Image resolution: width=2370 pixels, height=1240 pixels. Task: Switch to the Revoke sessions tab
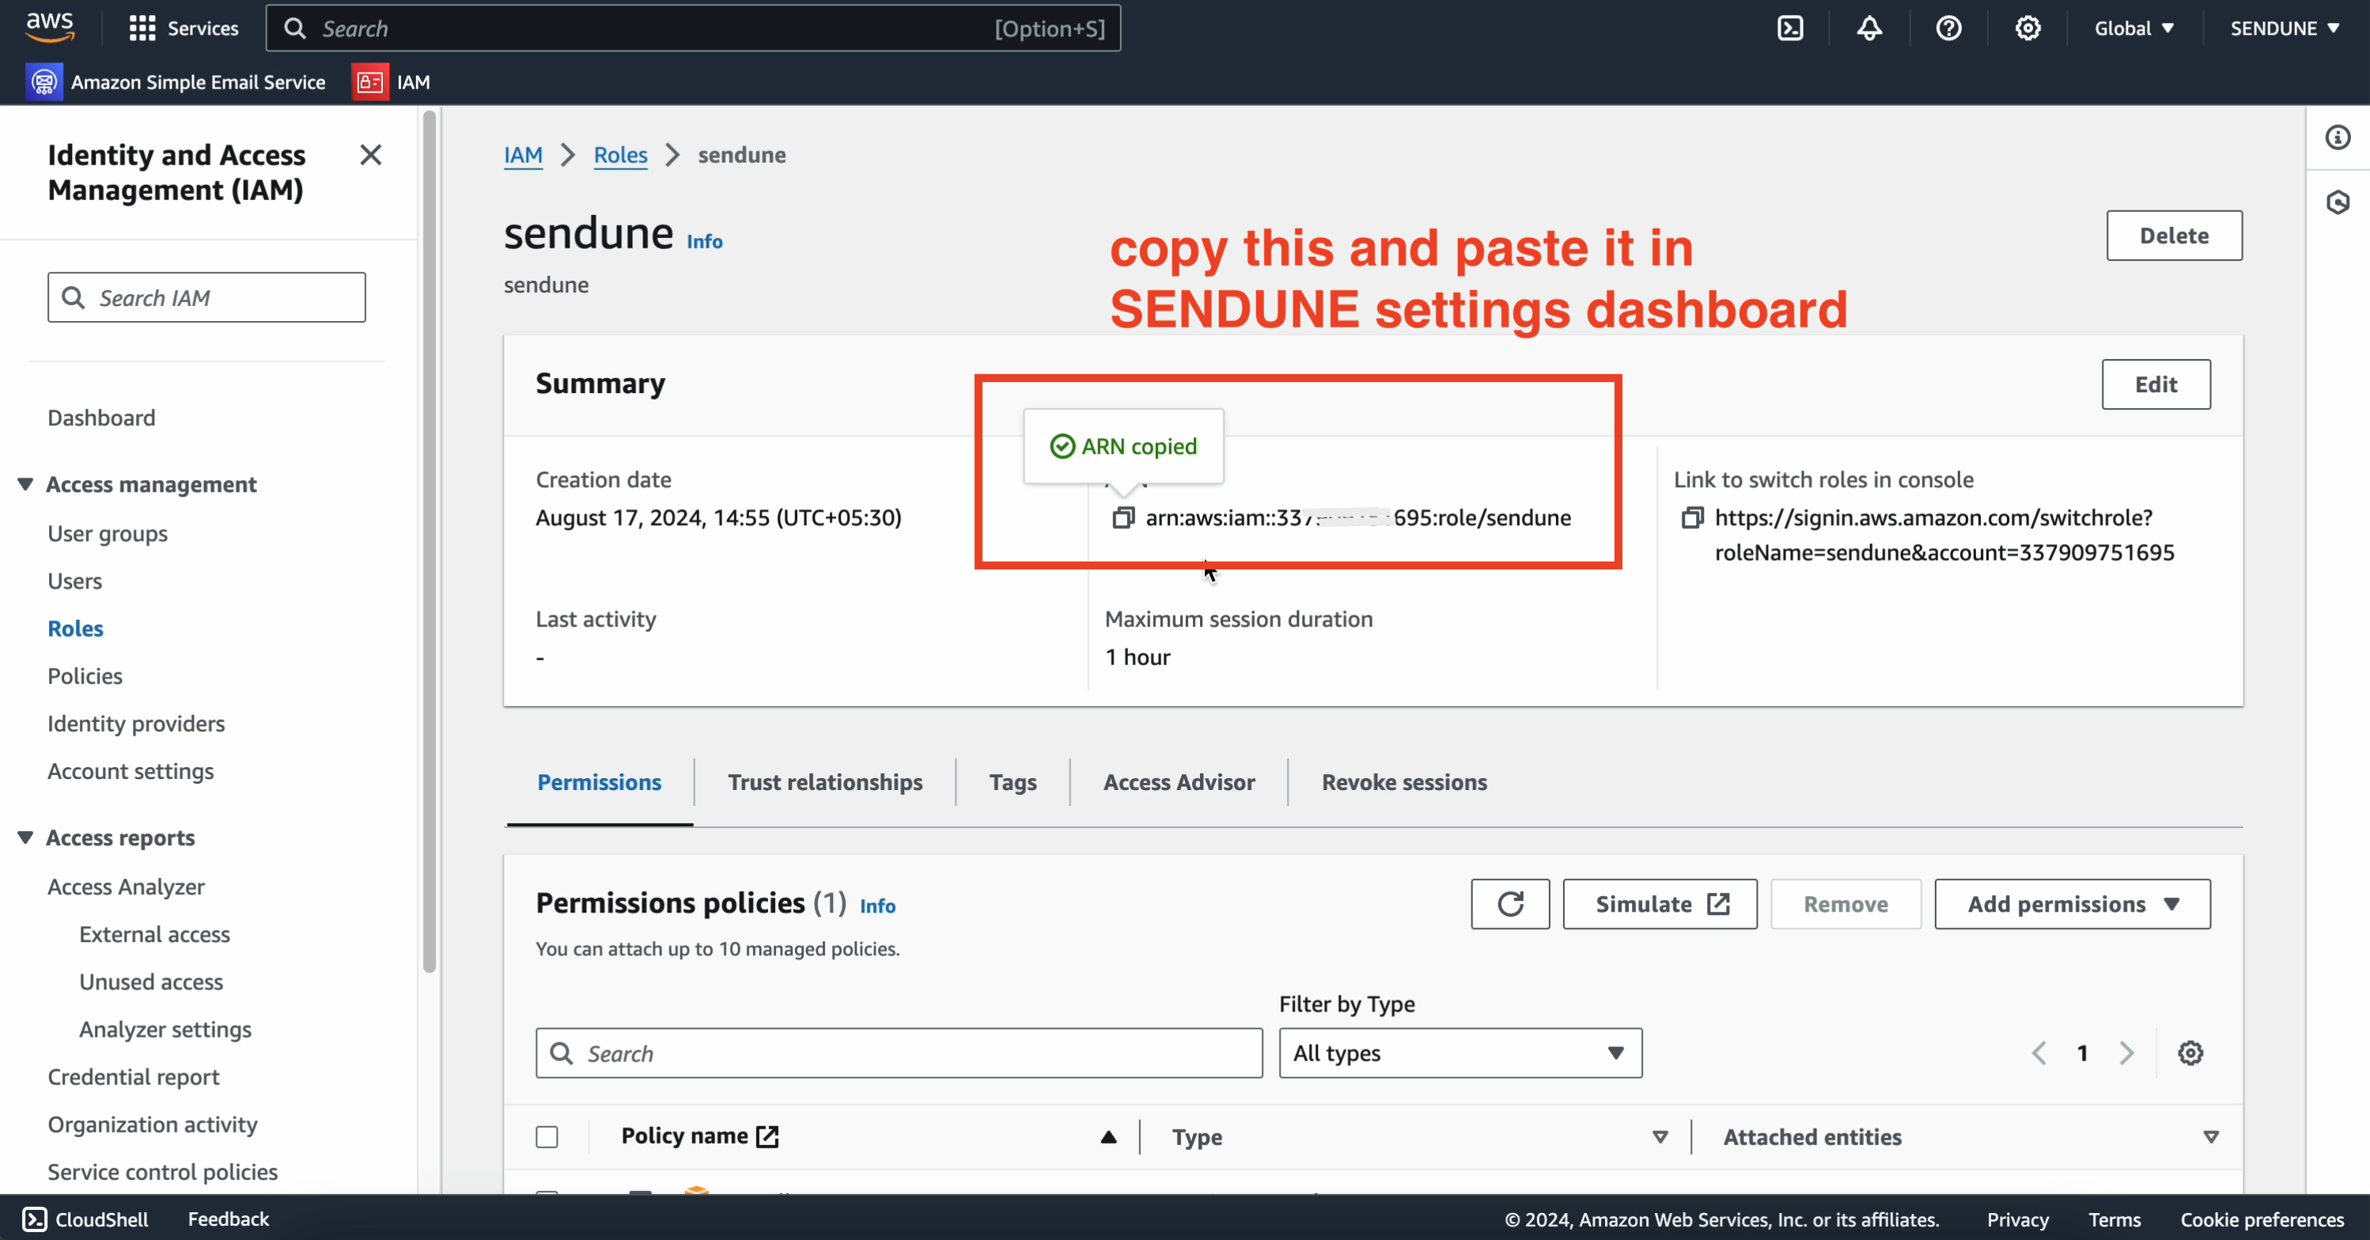pyautogui.click(x=1404, y=783)
